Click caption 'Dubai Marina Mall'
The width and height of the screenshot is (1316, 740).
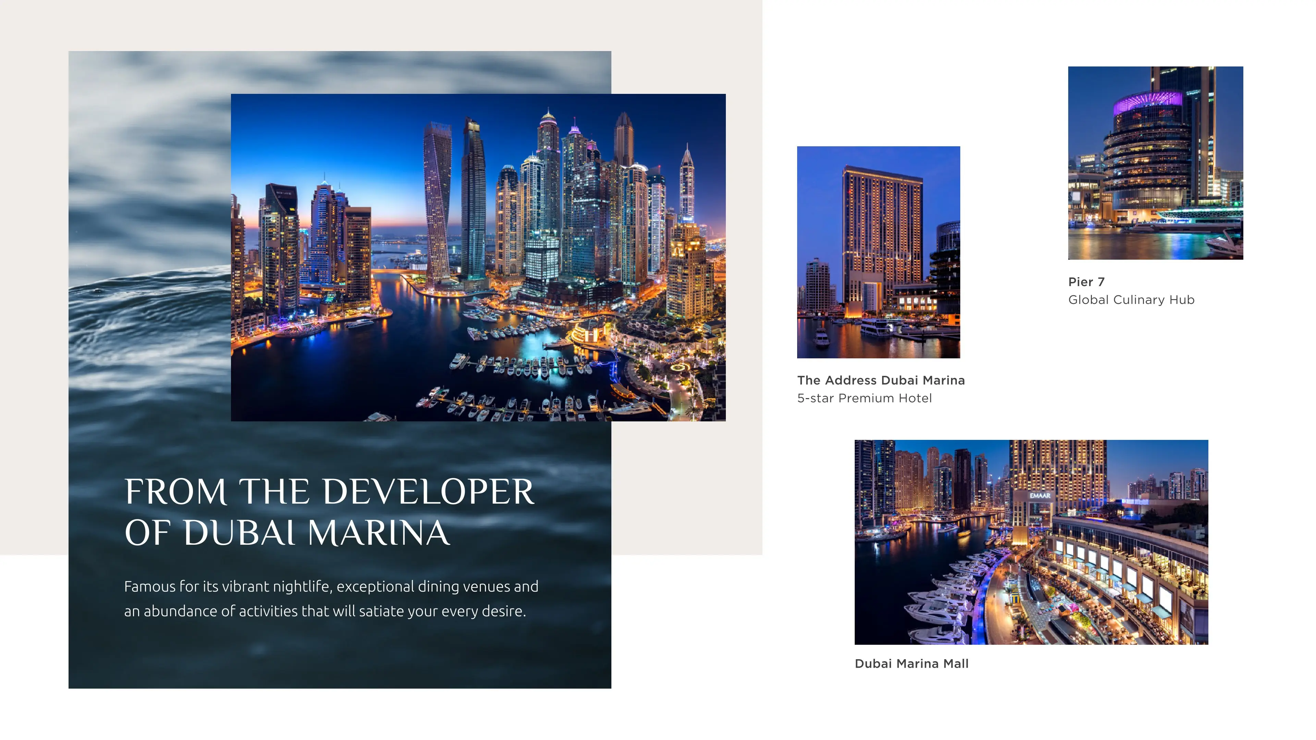pos(911,663)
